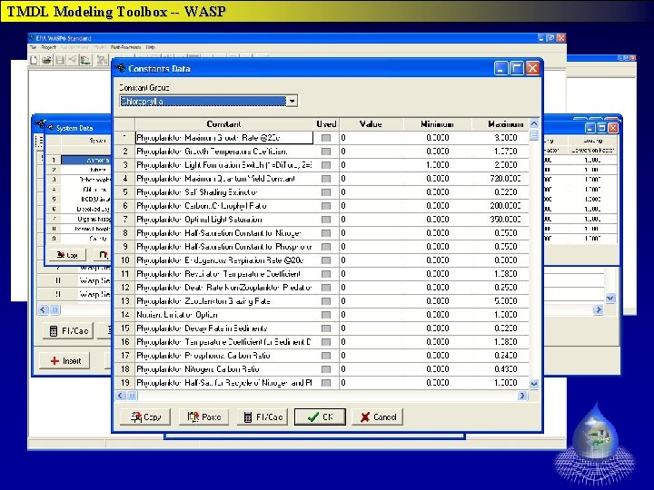Viewport: 654px width, 490px height.
Task: Click scroll down arrow in back window grid
Action: point(610,298)
